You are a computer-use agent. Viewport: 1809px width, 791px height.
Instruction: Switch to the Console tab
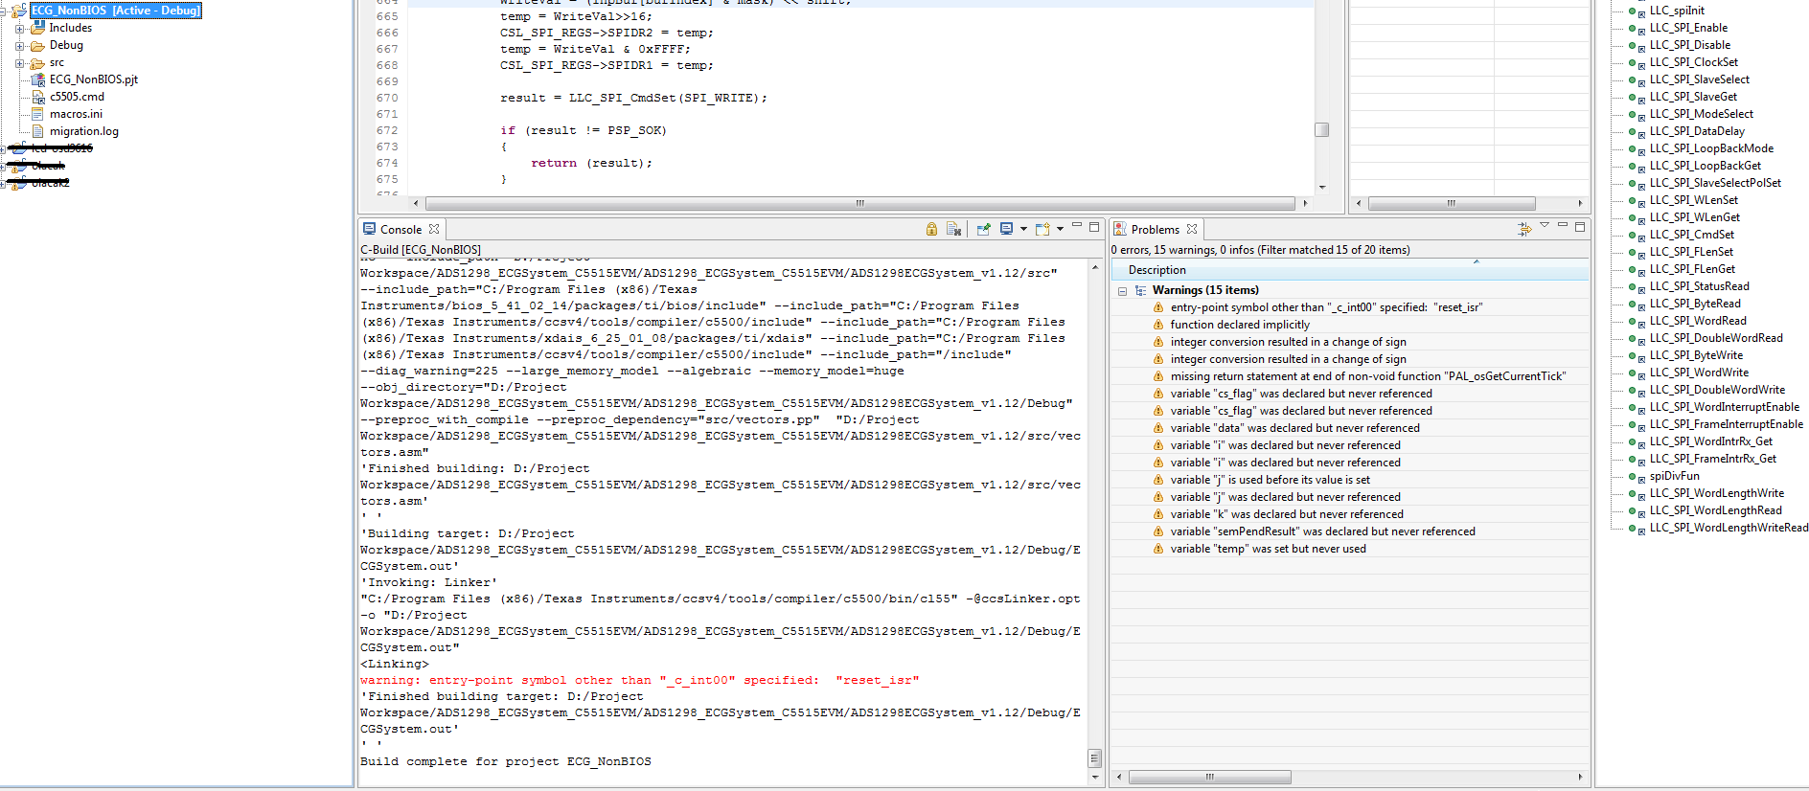pyautogui.click(x=401, y=230)
